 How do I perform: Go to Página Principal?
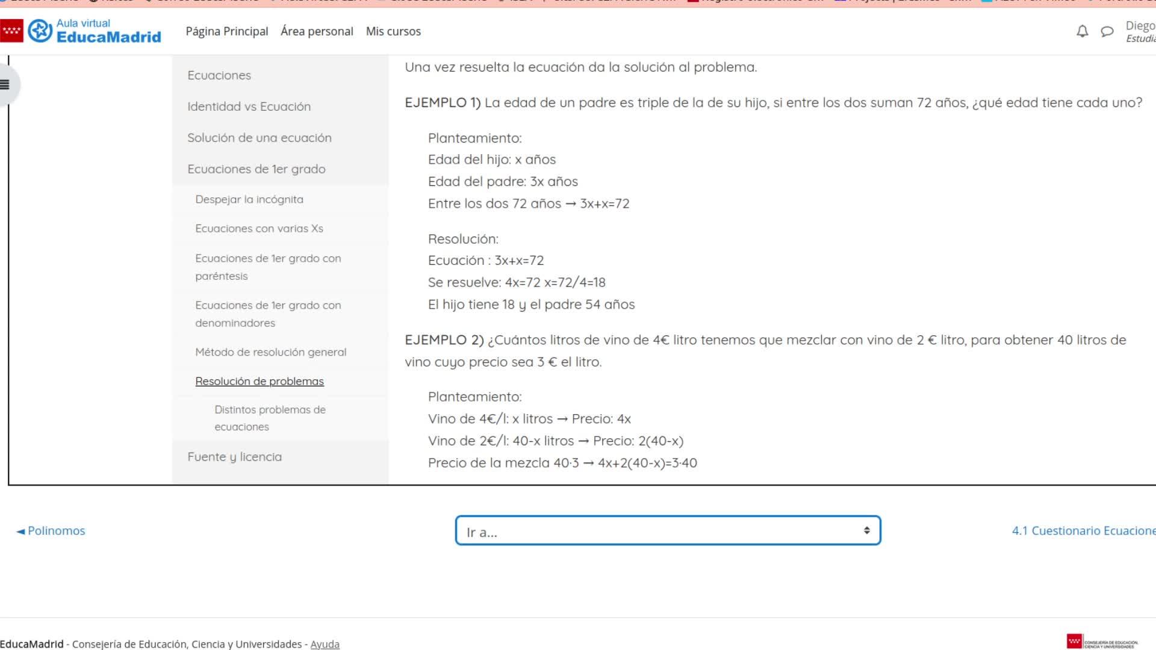[x=227, y=31]
